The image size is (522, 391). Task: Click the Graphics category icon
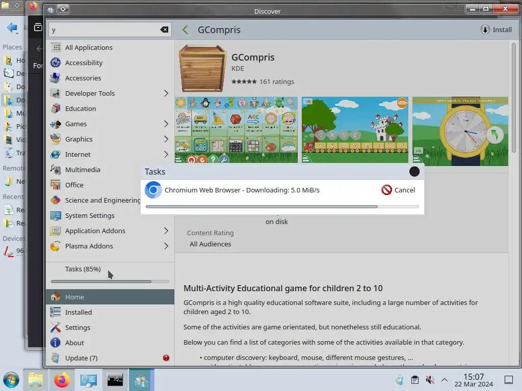pyautogui.click(x=56, y=139)
